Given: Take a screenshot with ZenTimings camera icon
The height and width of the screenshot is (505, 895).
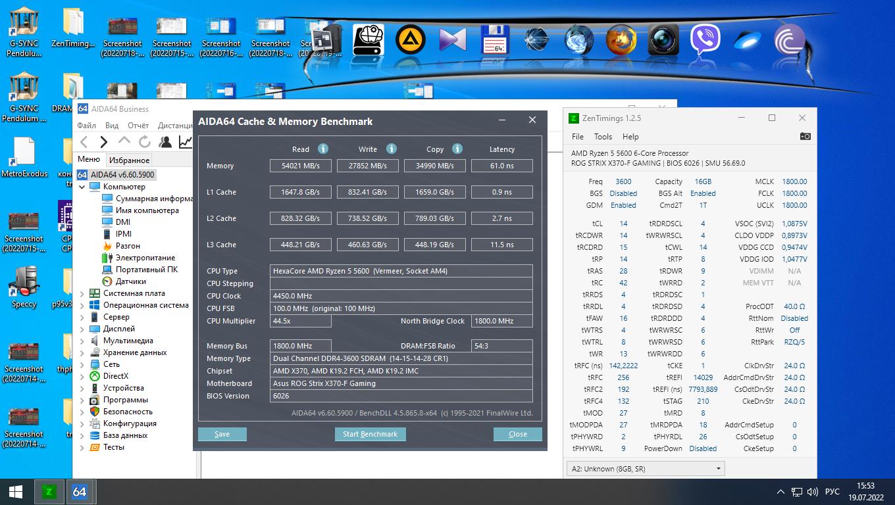Looking at the screenshot, I should 805,136.
